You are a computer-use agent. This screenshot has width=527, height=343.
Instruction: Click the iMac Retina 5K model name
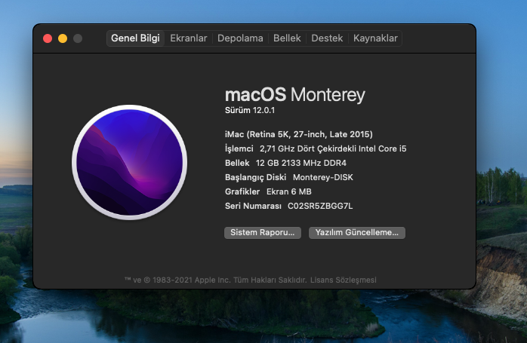[298, 134]
